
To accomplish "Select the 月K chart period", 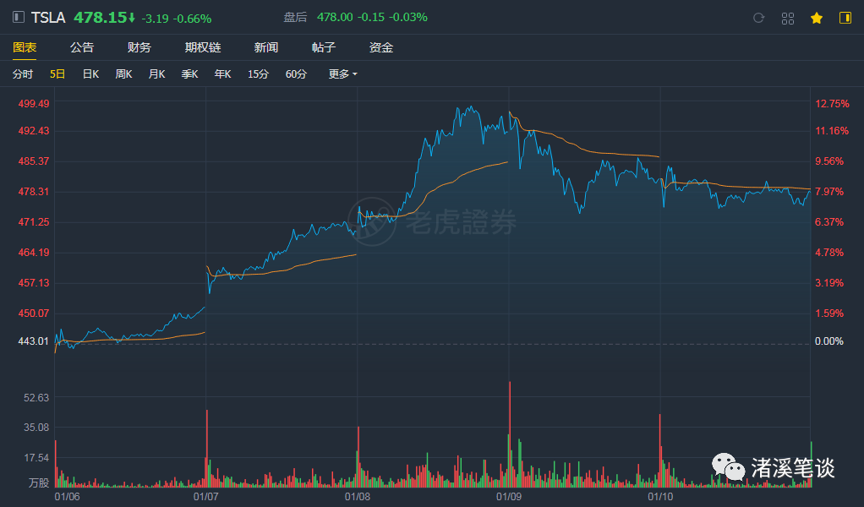I will point(156,74).
